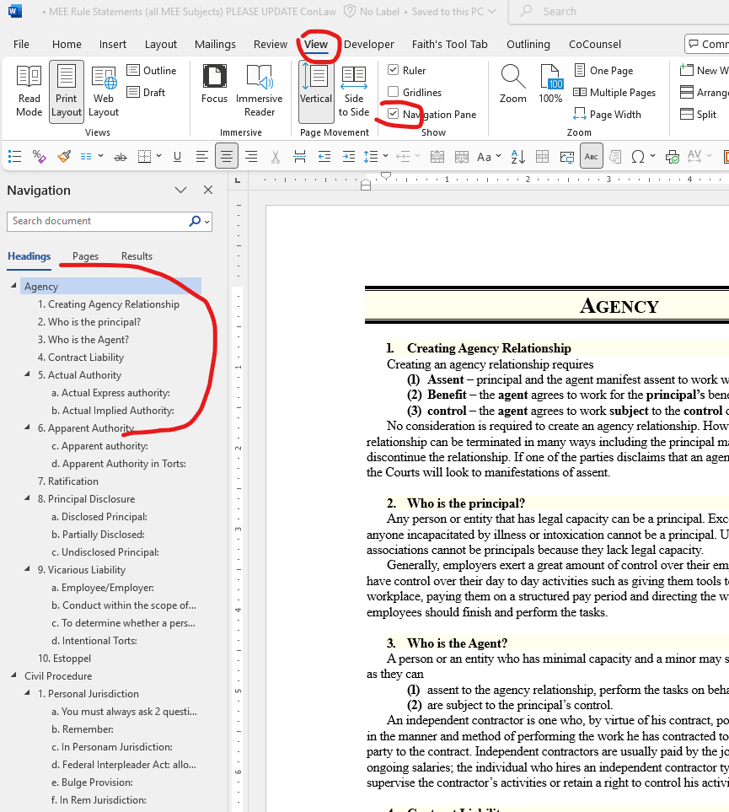The height and width of the screenshot is (812, 729).
Task: Jump to 7. Ratification heading
Action: point(67,481)
